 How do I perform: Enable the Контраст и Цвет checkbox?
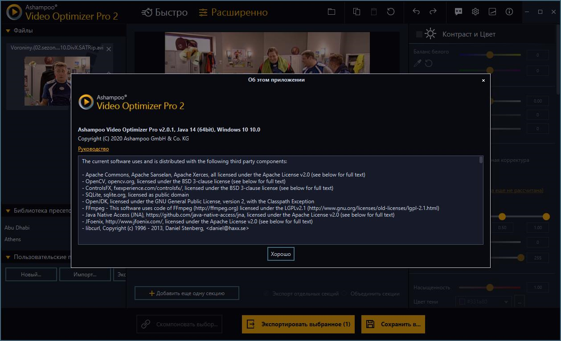[419, 34]
